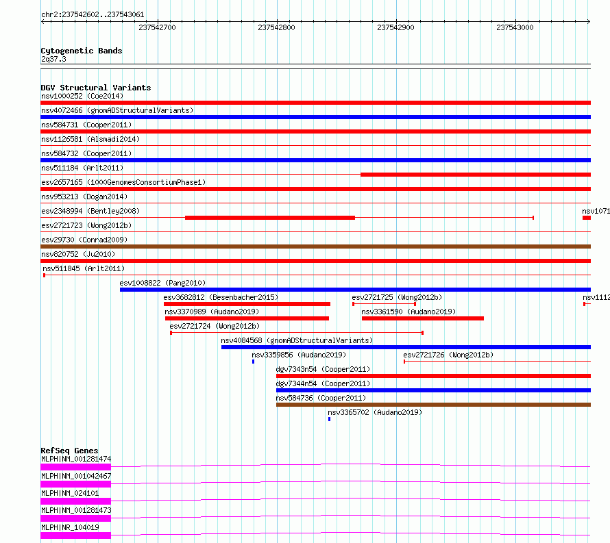This screenshot has height=543, width=610.
Task: Click MLPH|NM_024101 transcript label
Action: (70, 493)
